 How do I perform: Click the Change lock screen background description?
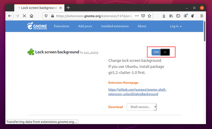click(136, 67)
